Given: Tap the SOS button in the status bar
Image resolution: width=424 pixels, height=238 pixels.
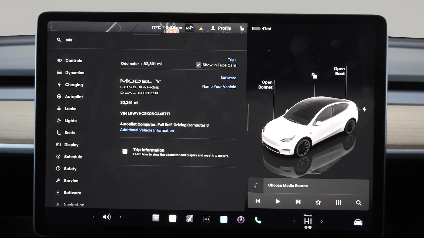Looking at the screenshot, I should [x=189, y=28].
